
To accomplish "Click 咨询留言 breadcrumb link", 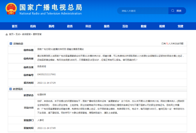I will (x=26, y=34).
